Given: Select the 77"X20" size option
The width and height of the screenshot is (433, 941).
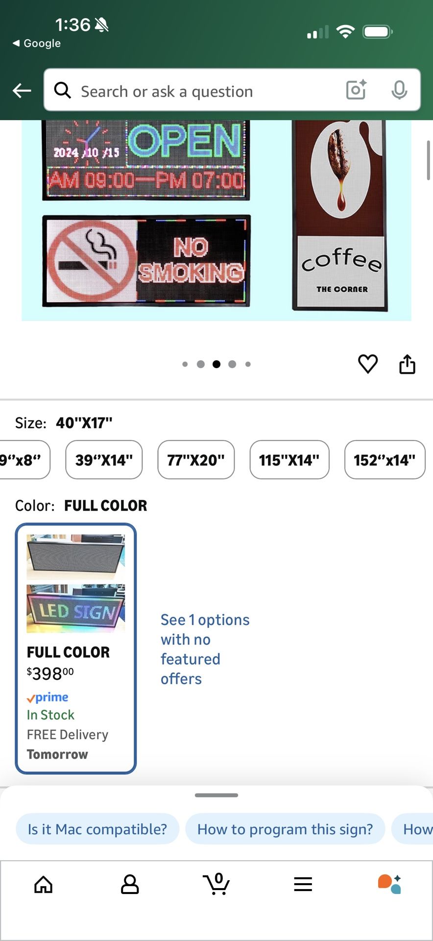Looking at the screenshot, I should pyautogui.click(x=196, y=460).
